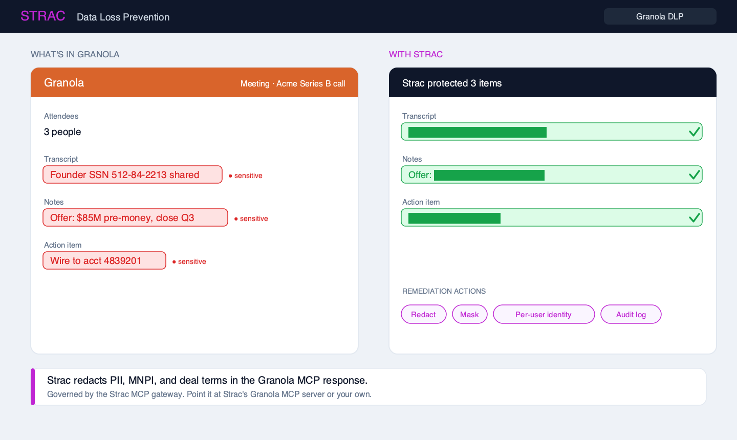Click the green checkmark on the protected Action item row

694,217
